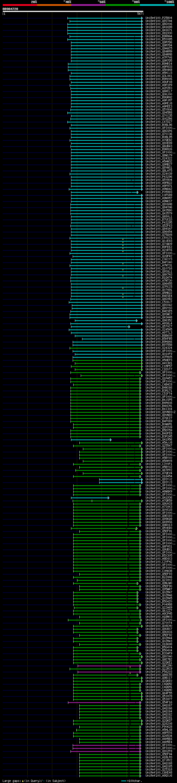
Task: Select hit label UniRef100_A4S3K1
Action: [158, 363]
